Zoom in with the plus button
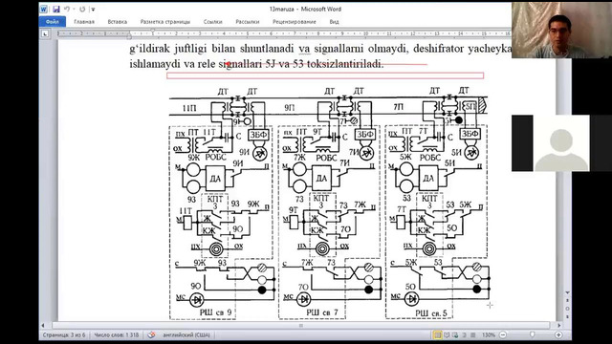This screenshot has width=612, height=344. point(558,335)
